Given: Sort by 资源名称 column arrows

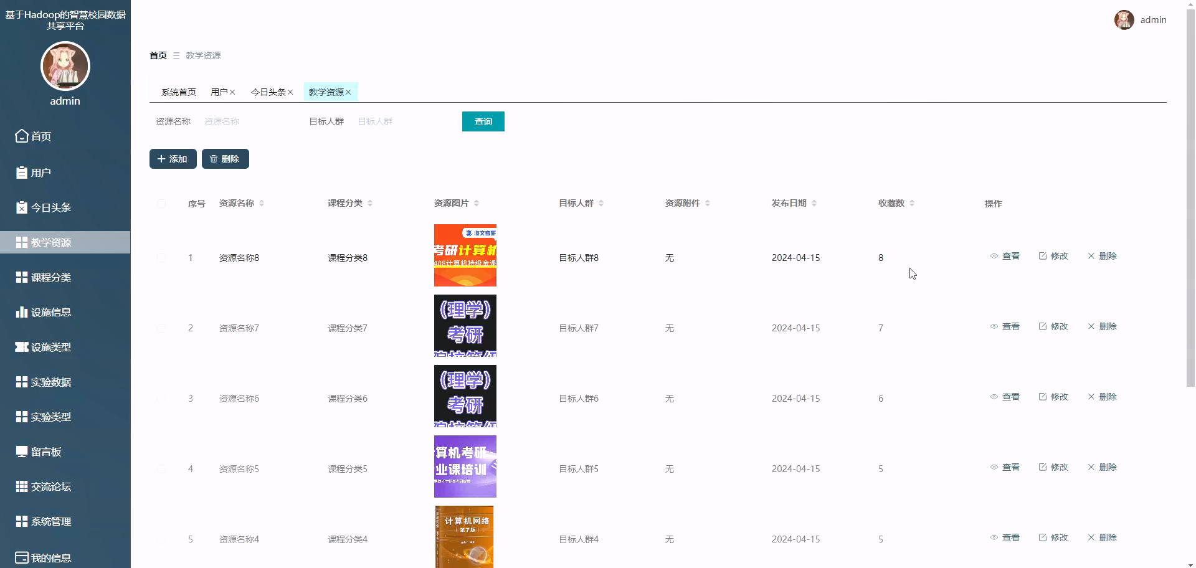Looking at the screenshot, I should [x=262, y=204].
